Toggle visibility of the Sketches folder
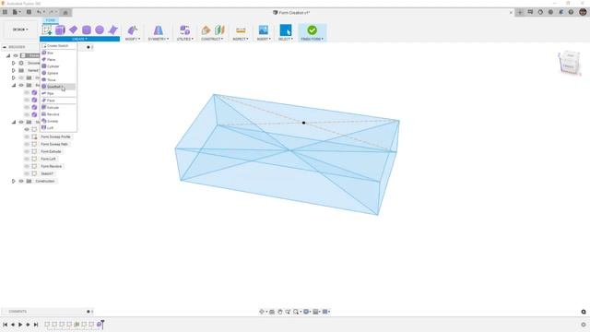 pyautogui.click(x=21, y=122)
